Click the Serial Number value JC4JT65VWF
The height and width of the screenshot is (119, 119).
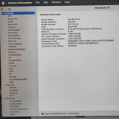75,39
